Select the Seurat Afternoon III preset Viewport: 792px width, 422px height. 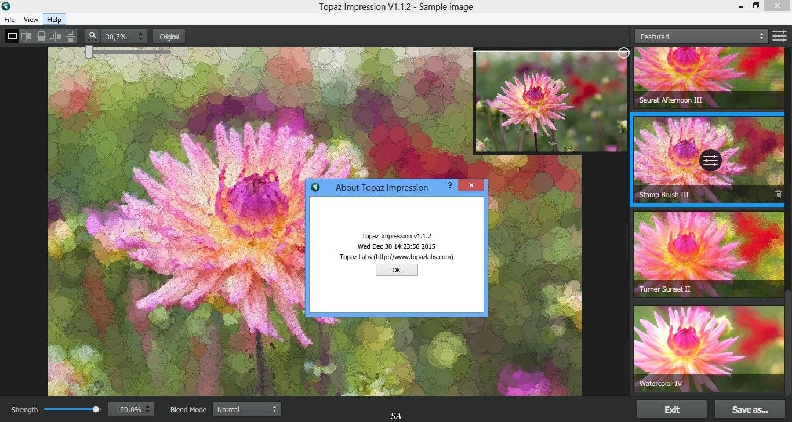[x=709, y=78]
